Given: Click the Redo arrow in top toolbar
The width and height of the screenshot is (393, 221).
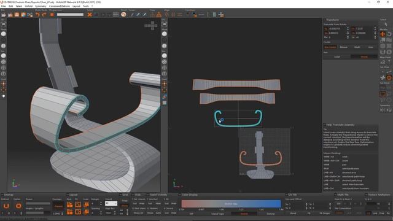Looking at the screenshot, I should (x=44, y=15).
